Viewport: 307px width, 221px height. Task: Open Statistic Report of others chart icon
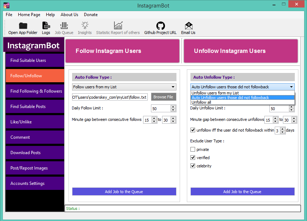click(118, 26)
